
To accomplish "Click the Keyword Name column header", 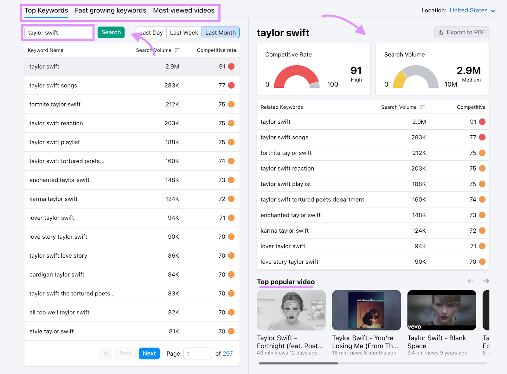I will (46, 50).
